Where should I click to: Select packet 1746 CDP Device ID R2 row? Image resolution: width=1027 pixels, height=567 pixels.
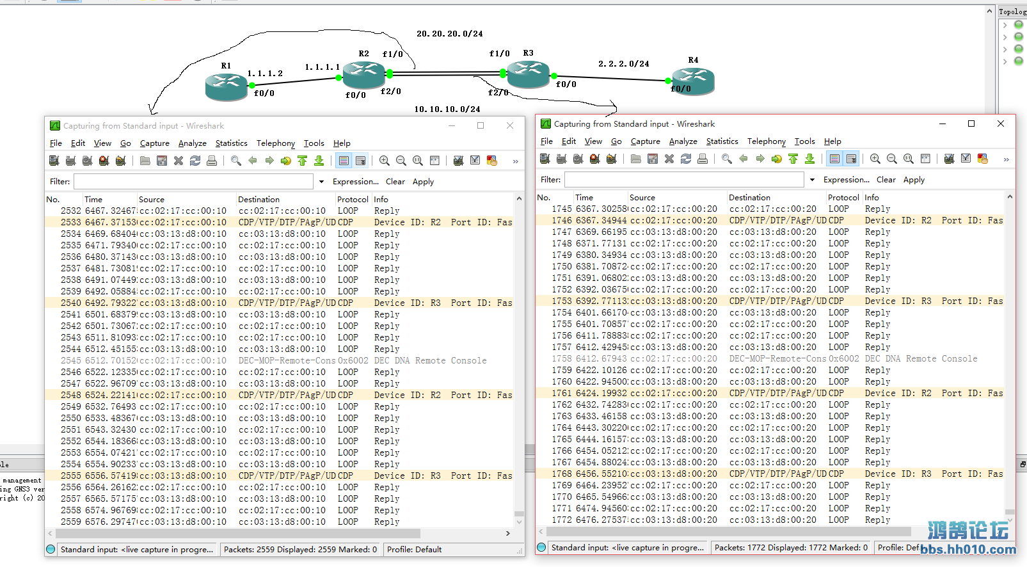[770, 221]
